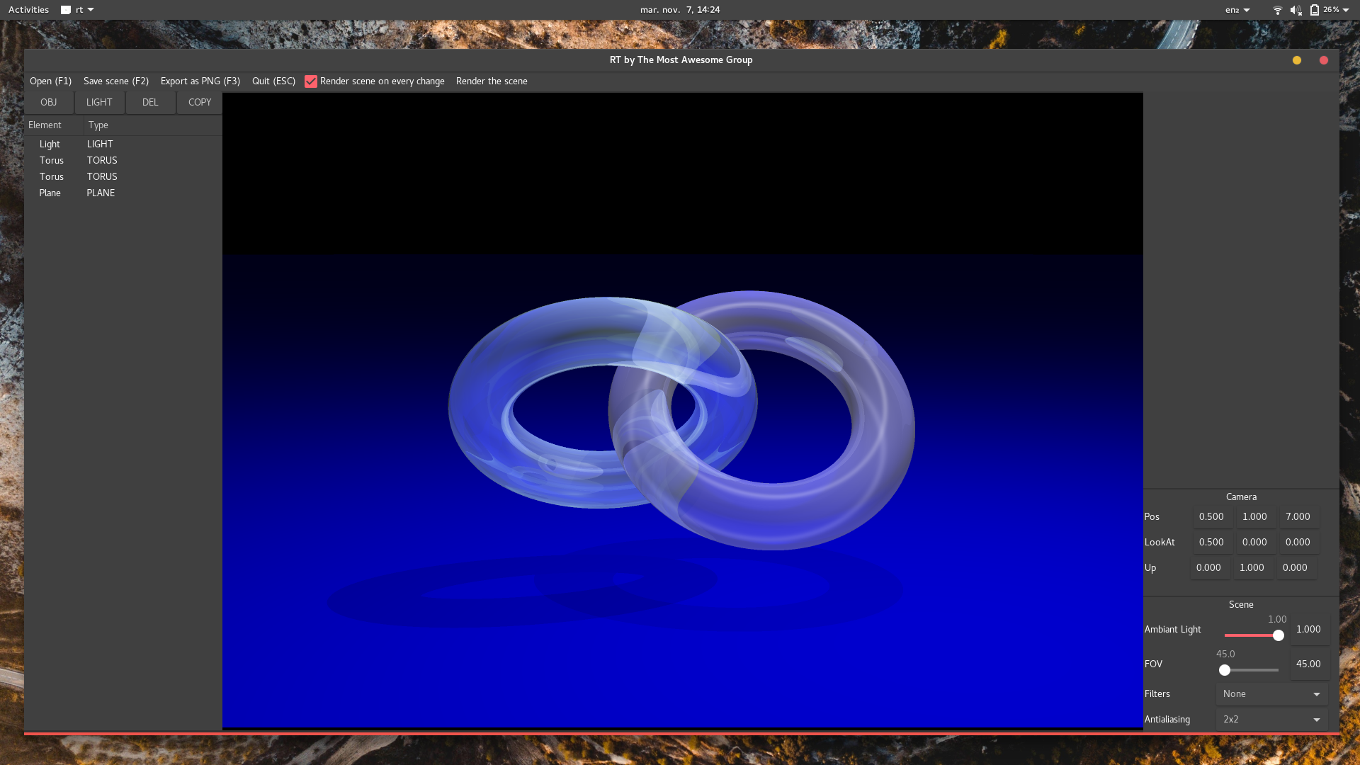Click Export as PNG (F3)
Viewport: 1360px width, 765px height.
tap(200, 81)
